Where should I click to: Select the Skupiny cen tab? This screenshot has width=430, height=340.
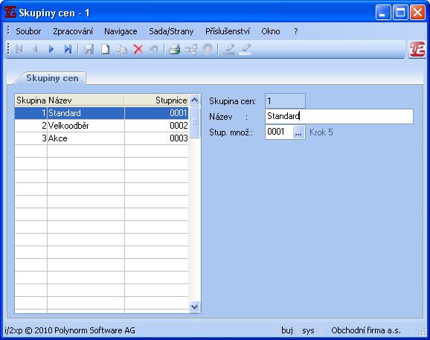(52, 78)
